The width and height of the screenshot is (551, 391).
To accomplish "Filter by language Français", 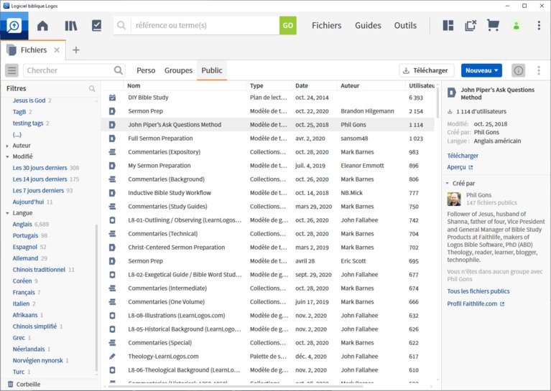I will click(x=24, y=293).
